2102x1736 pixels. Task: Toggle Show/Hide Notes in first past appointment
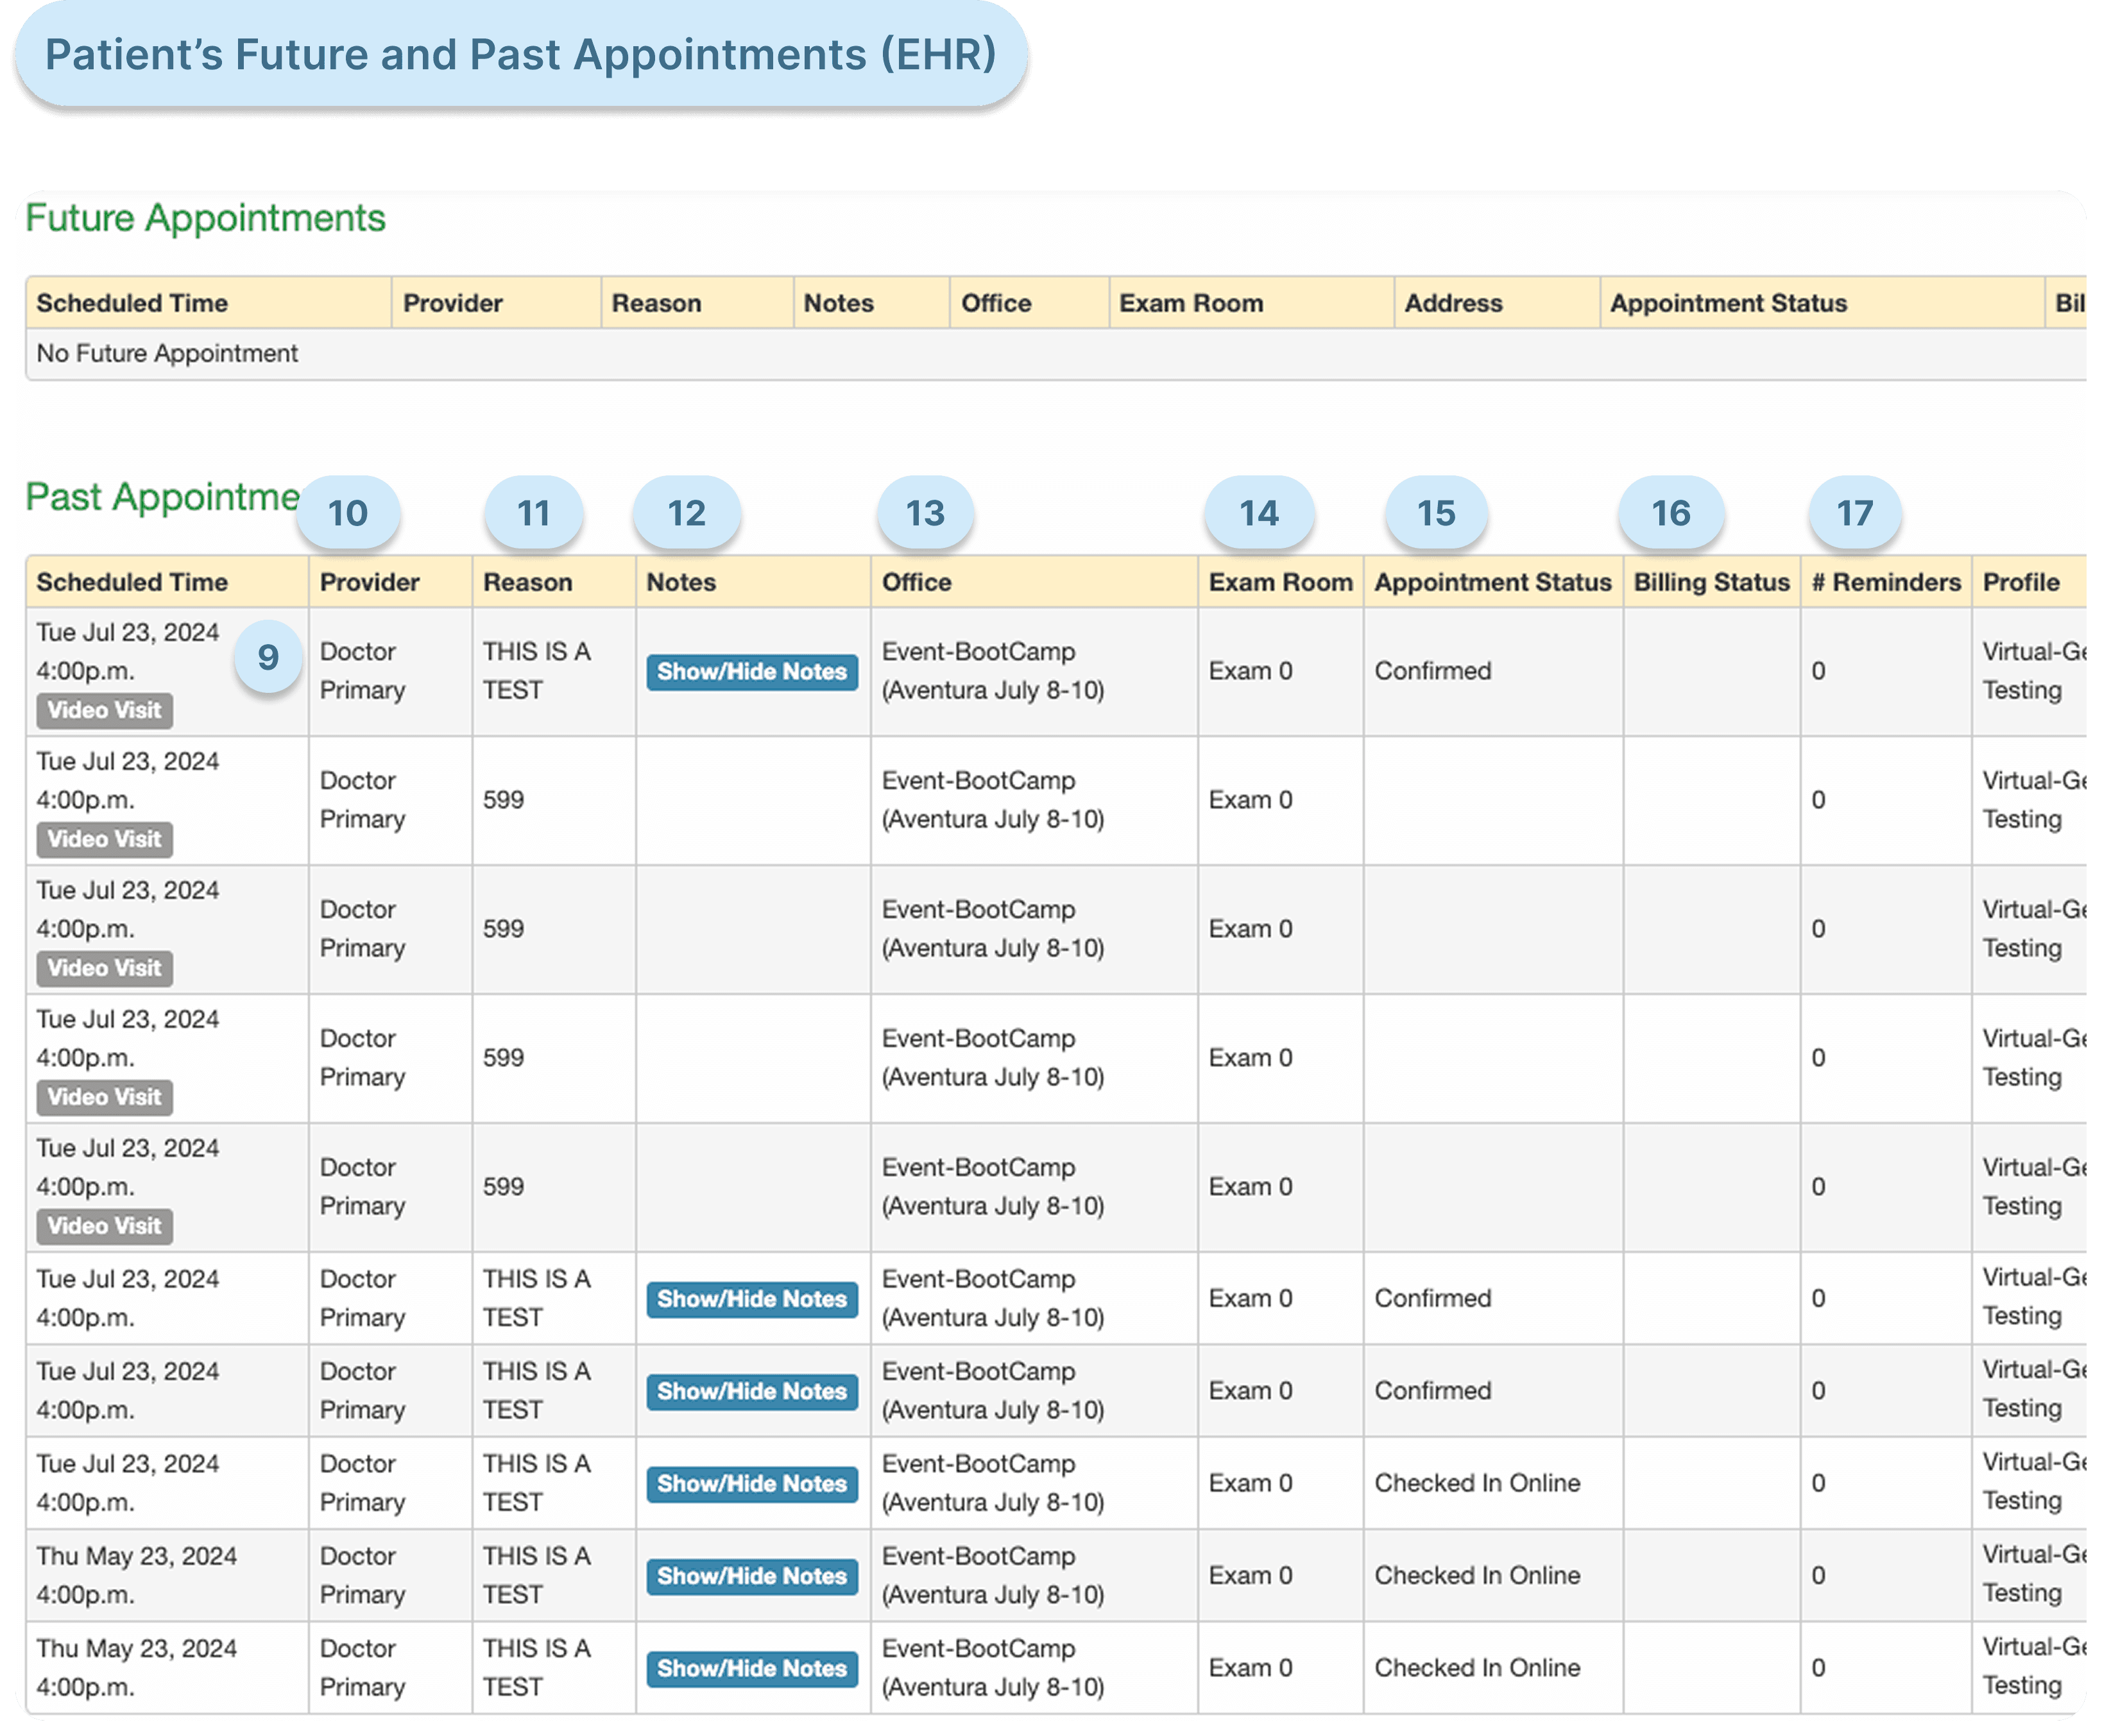click(751, 672)
